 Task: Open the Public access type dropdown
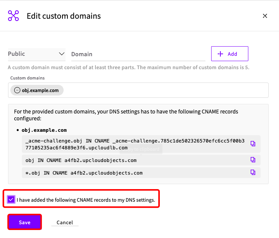(x=37, y=54)
